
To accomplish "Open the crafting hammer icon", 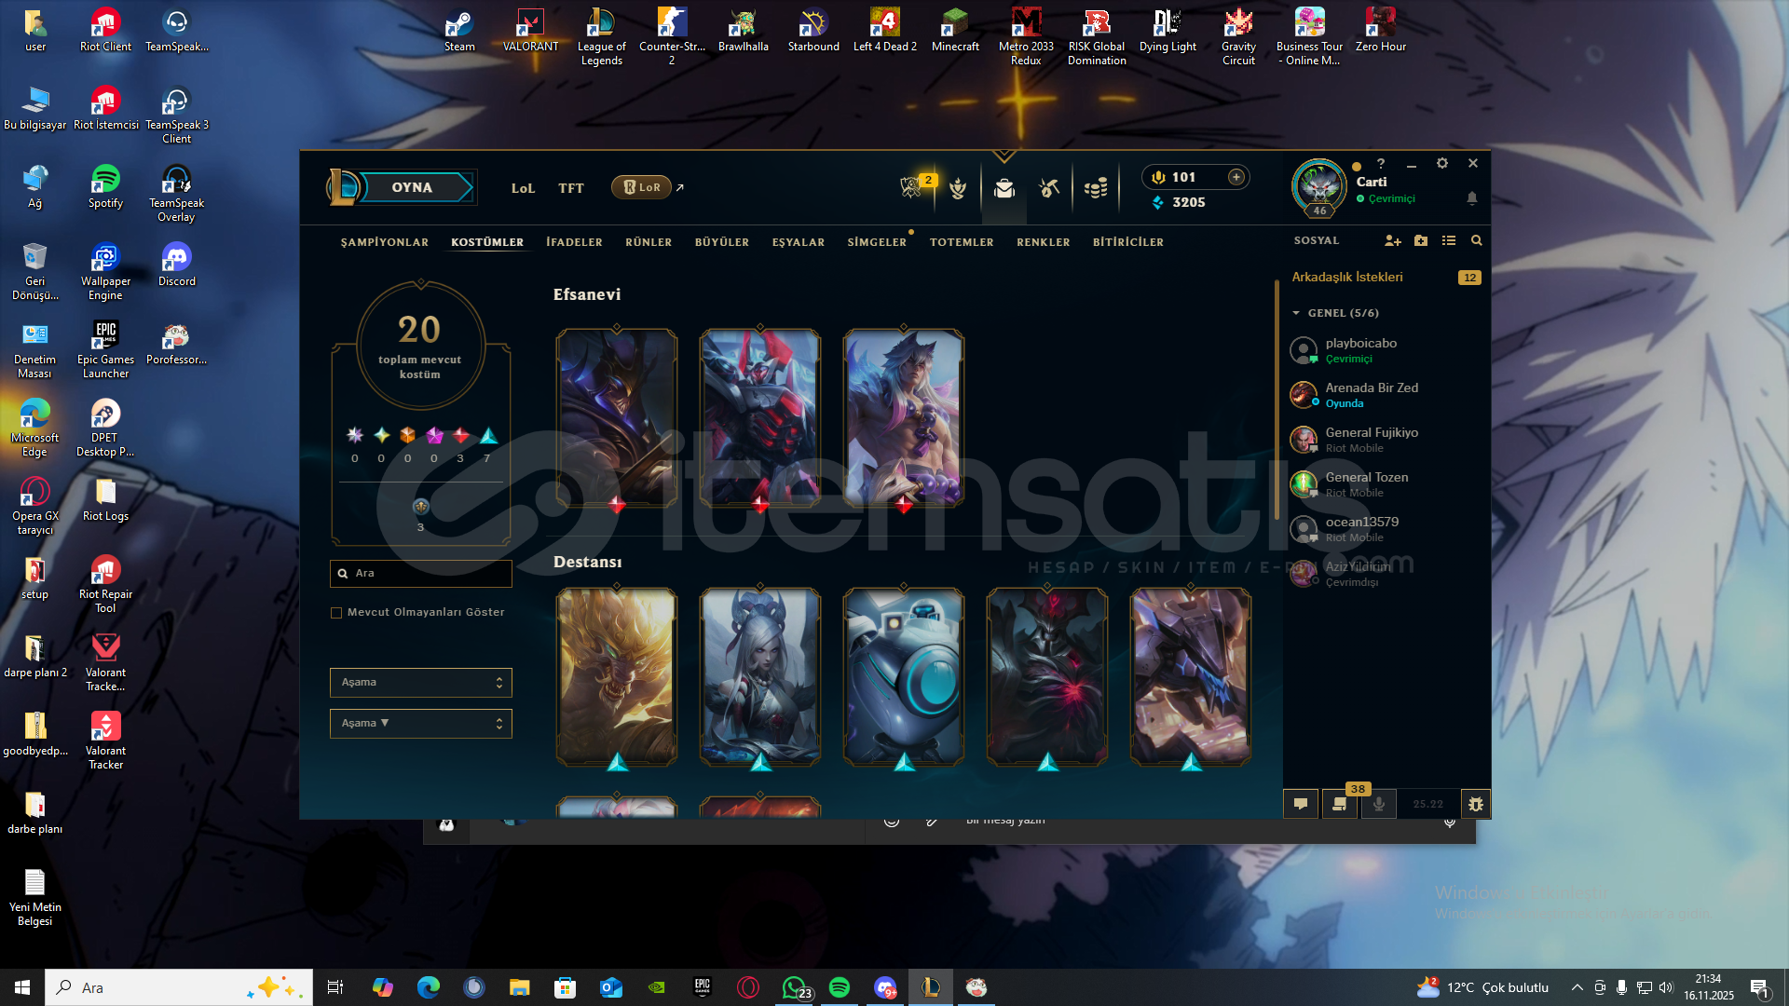I will coord(1049,188).
